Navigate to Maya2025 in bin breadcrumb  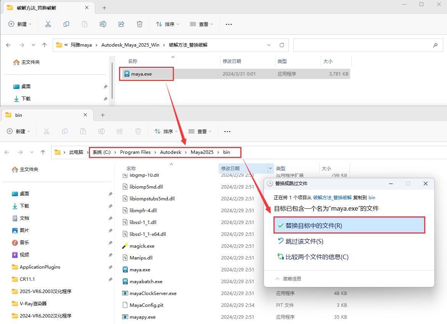pyautogui.click(x=202, y=152)
